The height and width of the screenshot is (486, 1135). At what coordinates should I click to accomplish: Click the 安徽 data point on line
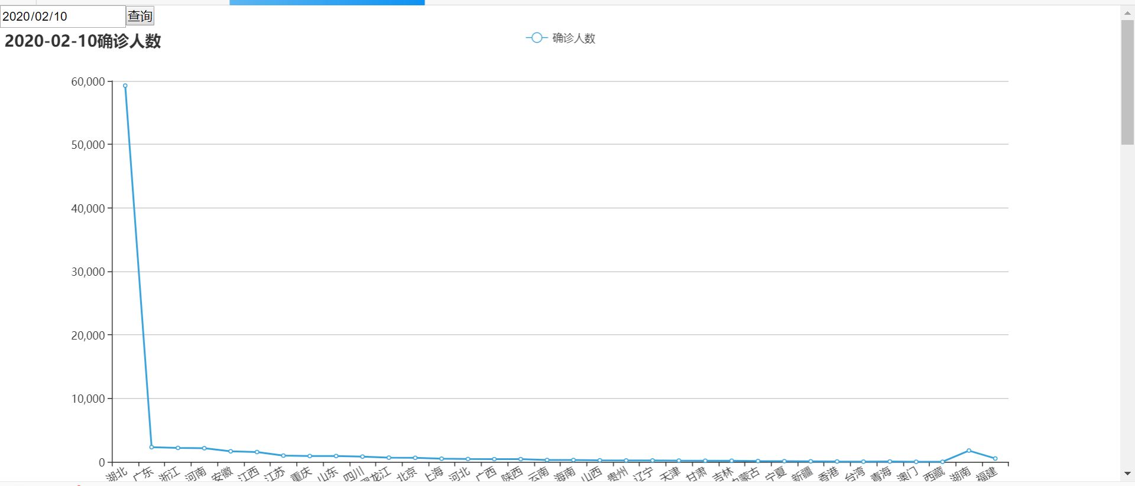[231, 451]
